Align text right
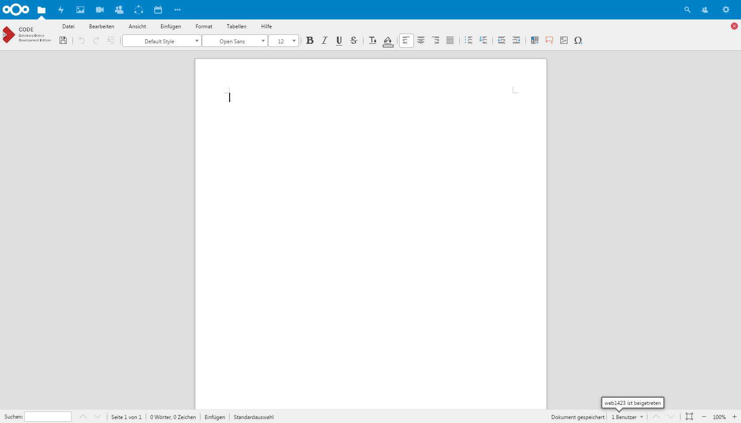The image size is (741, 423). click(x=435, y=40)
